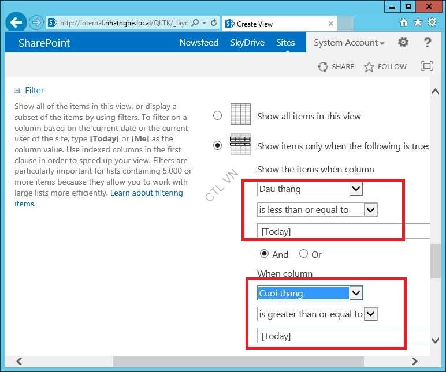Collapse the Filter section
This screenshot has width=446, height=372.
click(x=17, y=91)
